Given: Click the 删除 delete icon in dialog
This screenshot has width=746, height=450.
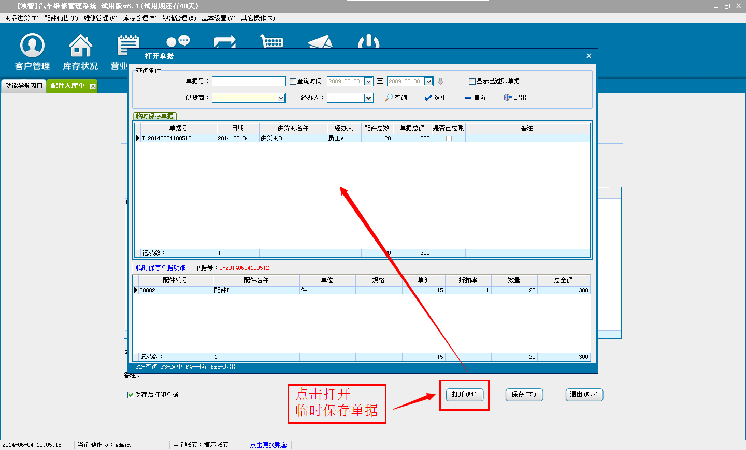Looking at the screenshot, I should coord(468,97).
